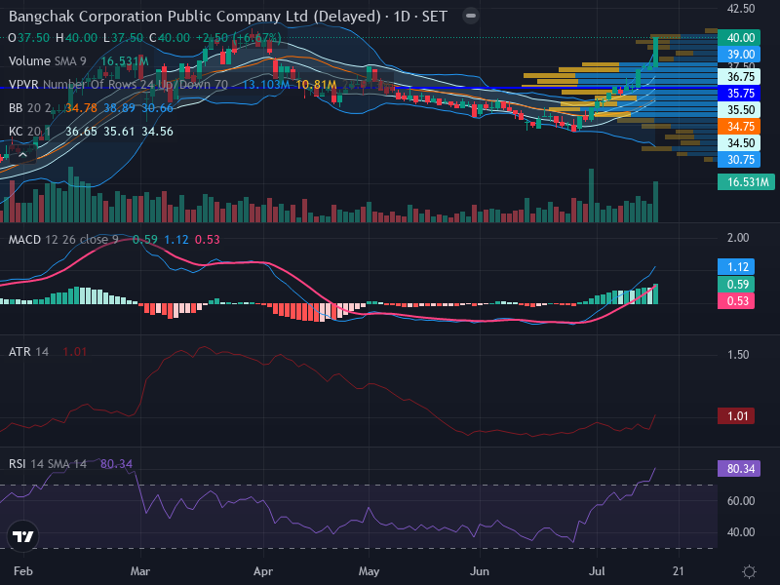The image size is (780, 585).
Task: Click the blue 30.75 price axis label
Action: point(739,160)
